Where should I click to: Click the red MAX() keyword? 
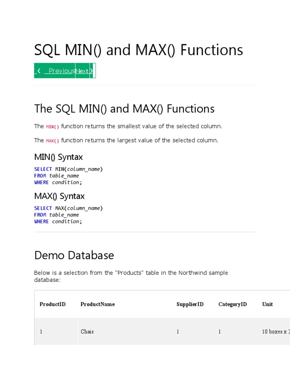[52, 141]
